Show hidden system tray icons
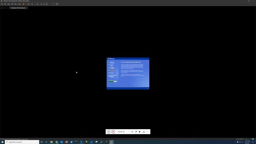Image resolution: width=256 pixels, height=144 pixels. click(x=235, y=142)
